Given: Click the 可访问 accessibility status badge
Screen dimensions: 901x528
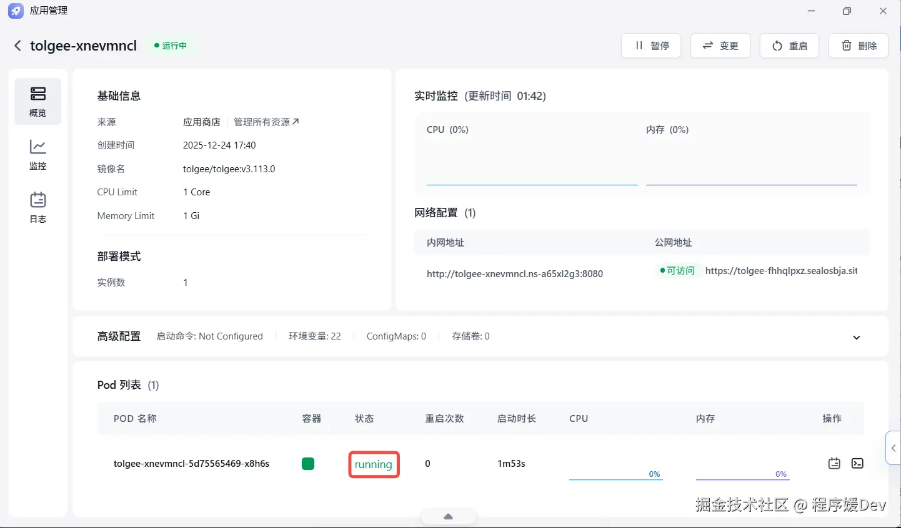Looking at the screenshot, I should click(677, 270).
